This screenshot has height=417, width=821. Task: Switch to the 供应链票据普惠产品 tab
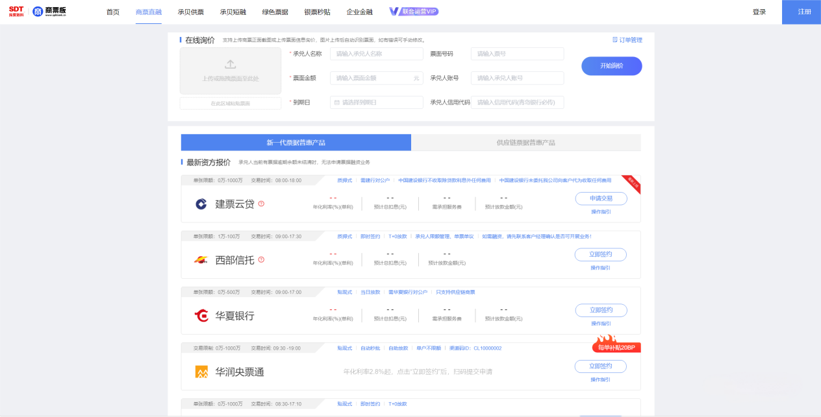[x=525, y=143]
